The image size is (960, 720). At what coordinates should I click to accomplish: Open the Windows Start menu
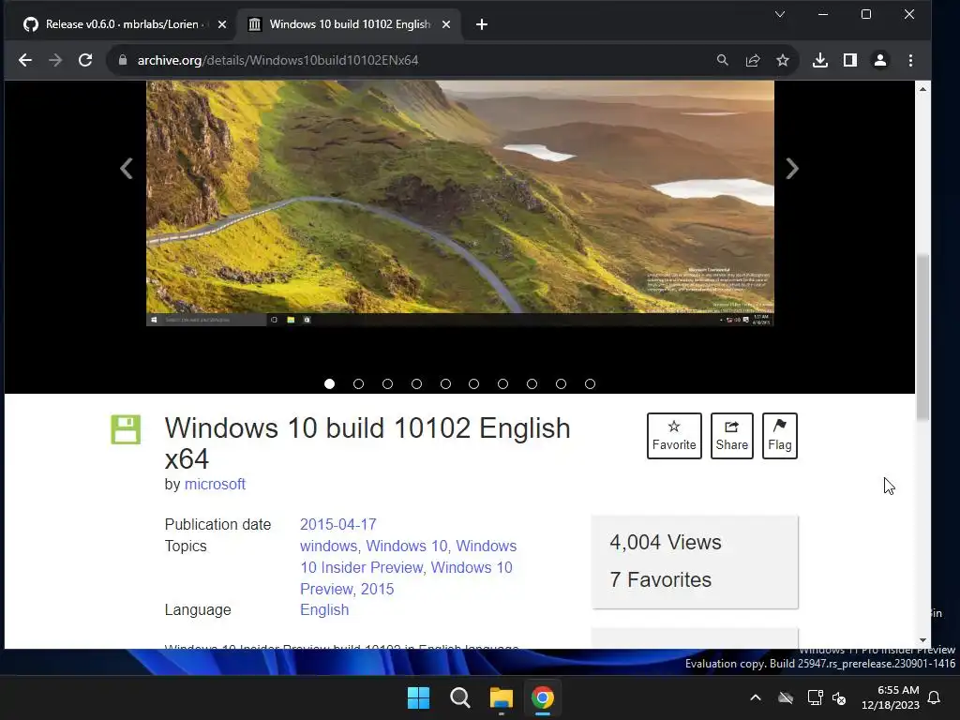click(x=419, y=697)
